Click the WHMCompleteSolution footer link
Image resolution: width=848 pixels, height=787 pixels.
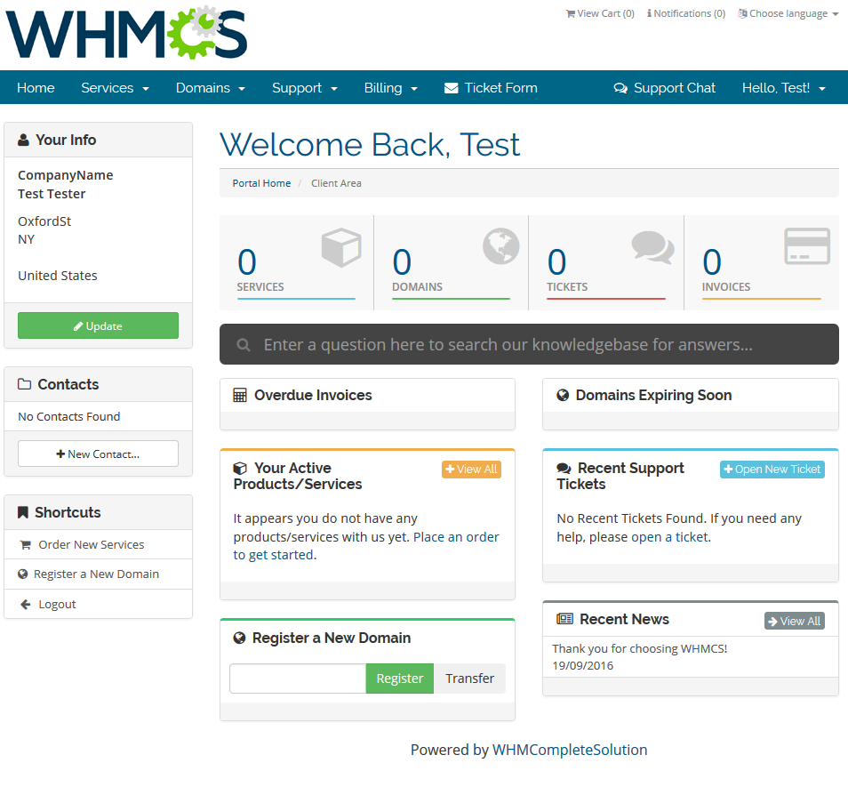coord(570,750)
